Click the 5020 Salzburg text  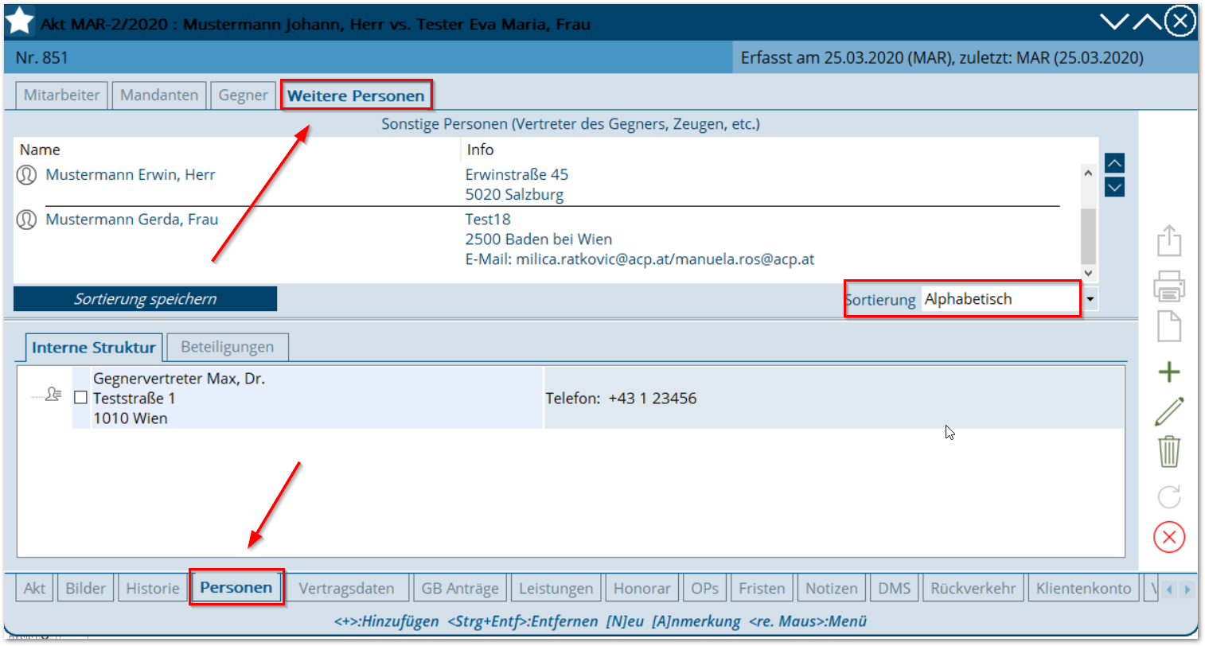514,195
